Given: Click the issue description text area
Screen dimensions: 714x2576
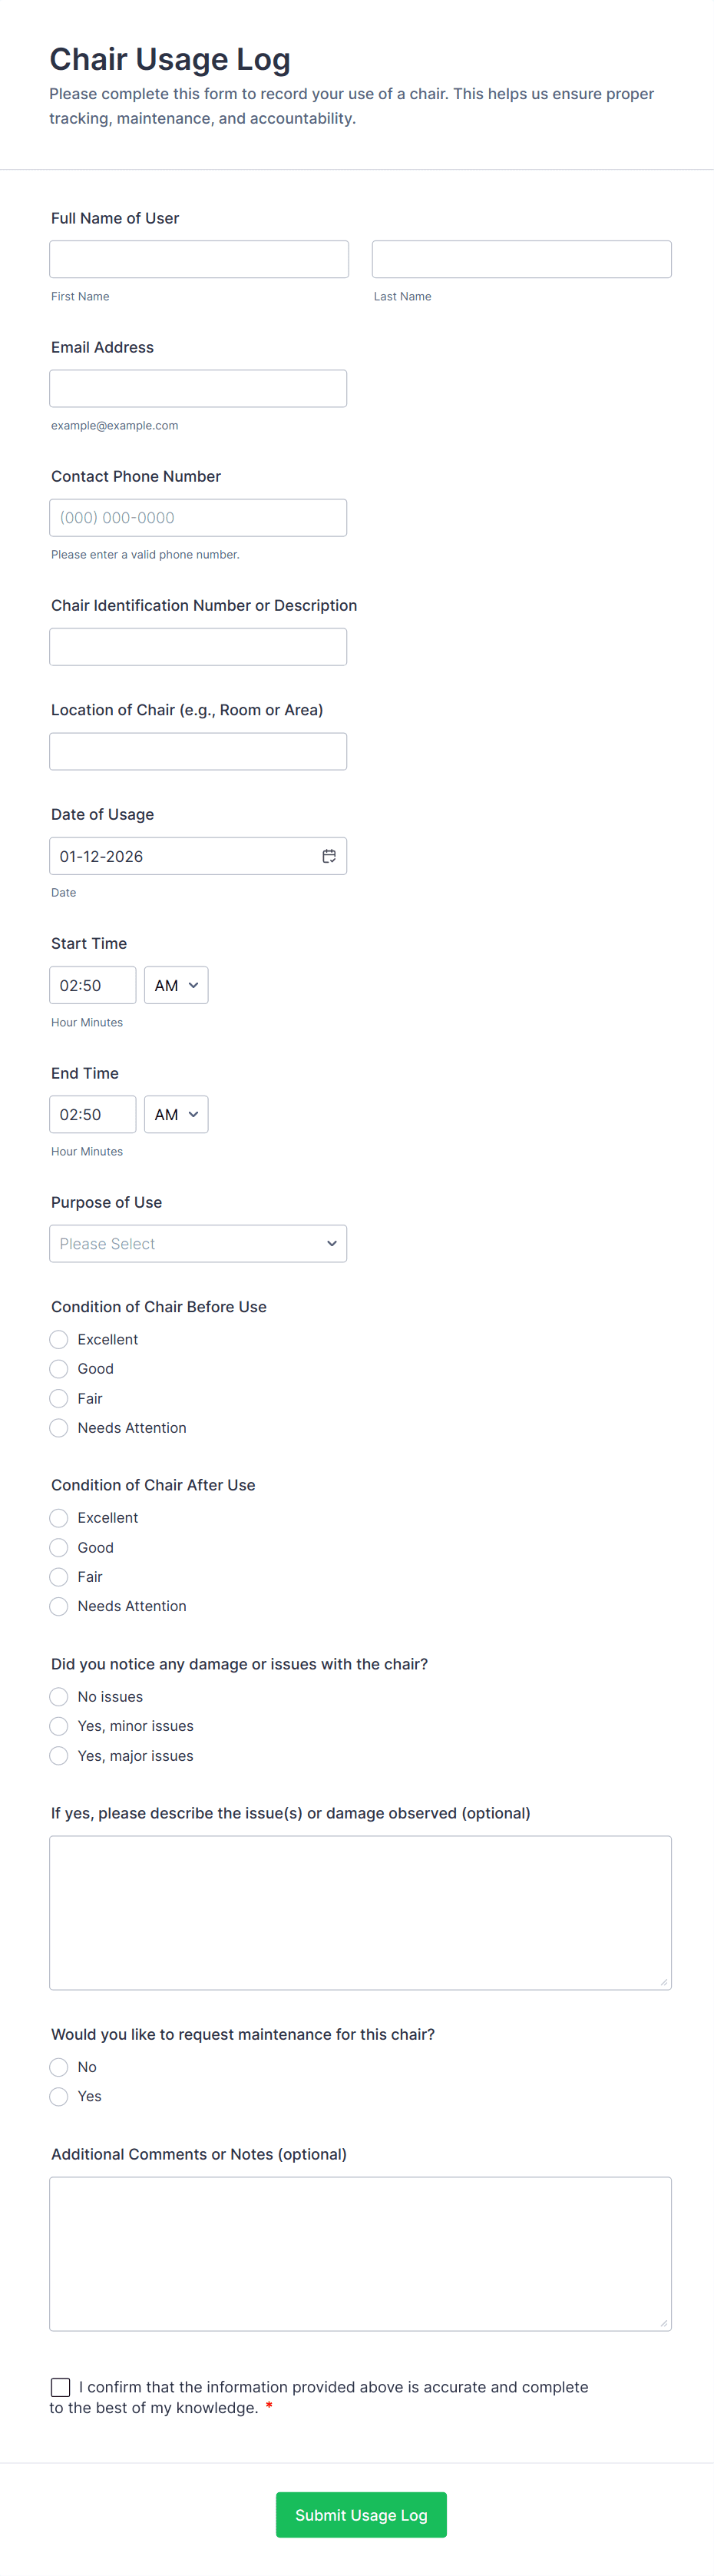Looking at the screenshot, I should pos(360,1912).
